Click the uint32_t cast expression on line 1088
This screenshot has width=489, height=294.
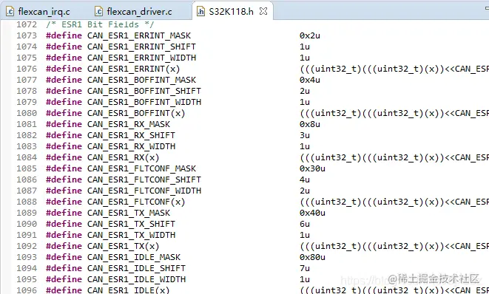coord(394,202)
